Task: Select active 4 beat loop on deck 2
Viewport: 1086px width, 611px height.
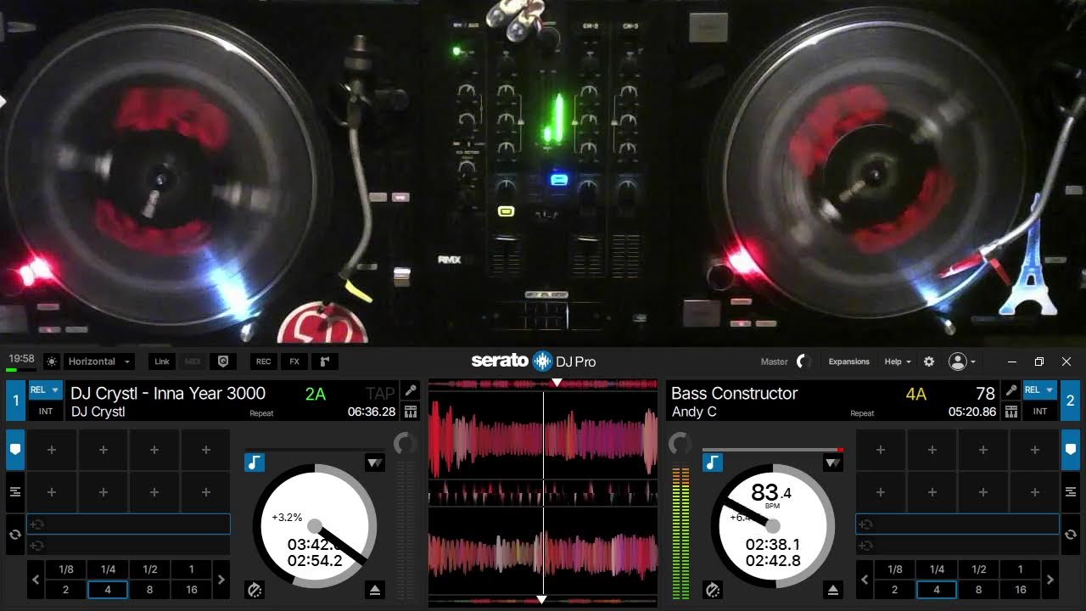Action: point(937,590)
